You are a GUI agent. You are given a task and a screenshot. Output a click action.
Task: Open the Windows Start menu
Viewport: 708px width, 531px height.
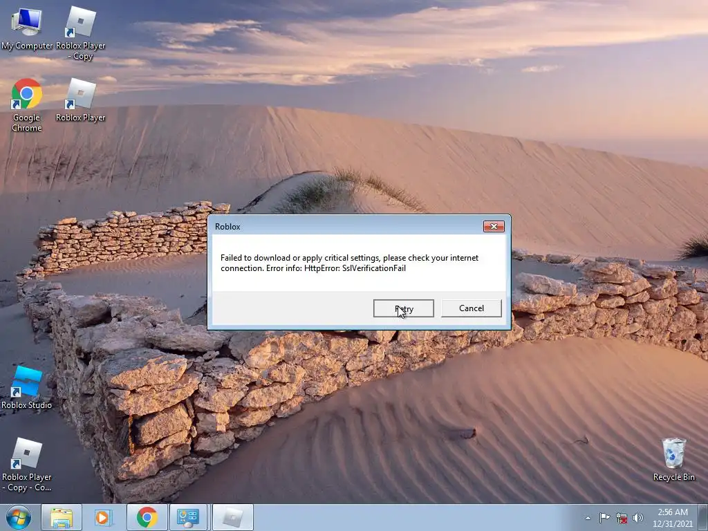click(x=18, y=517)
